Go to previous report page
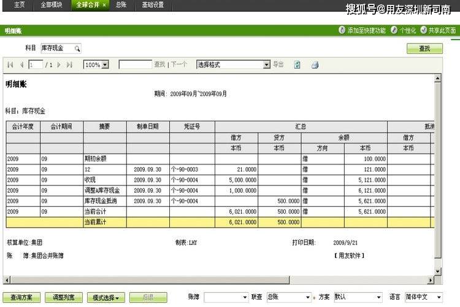The width and height of the screenshot is (460, 307). tap(21, 64)
